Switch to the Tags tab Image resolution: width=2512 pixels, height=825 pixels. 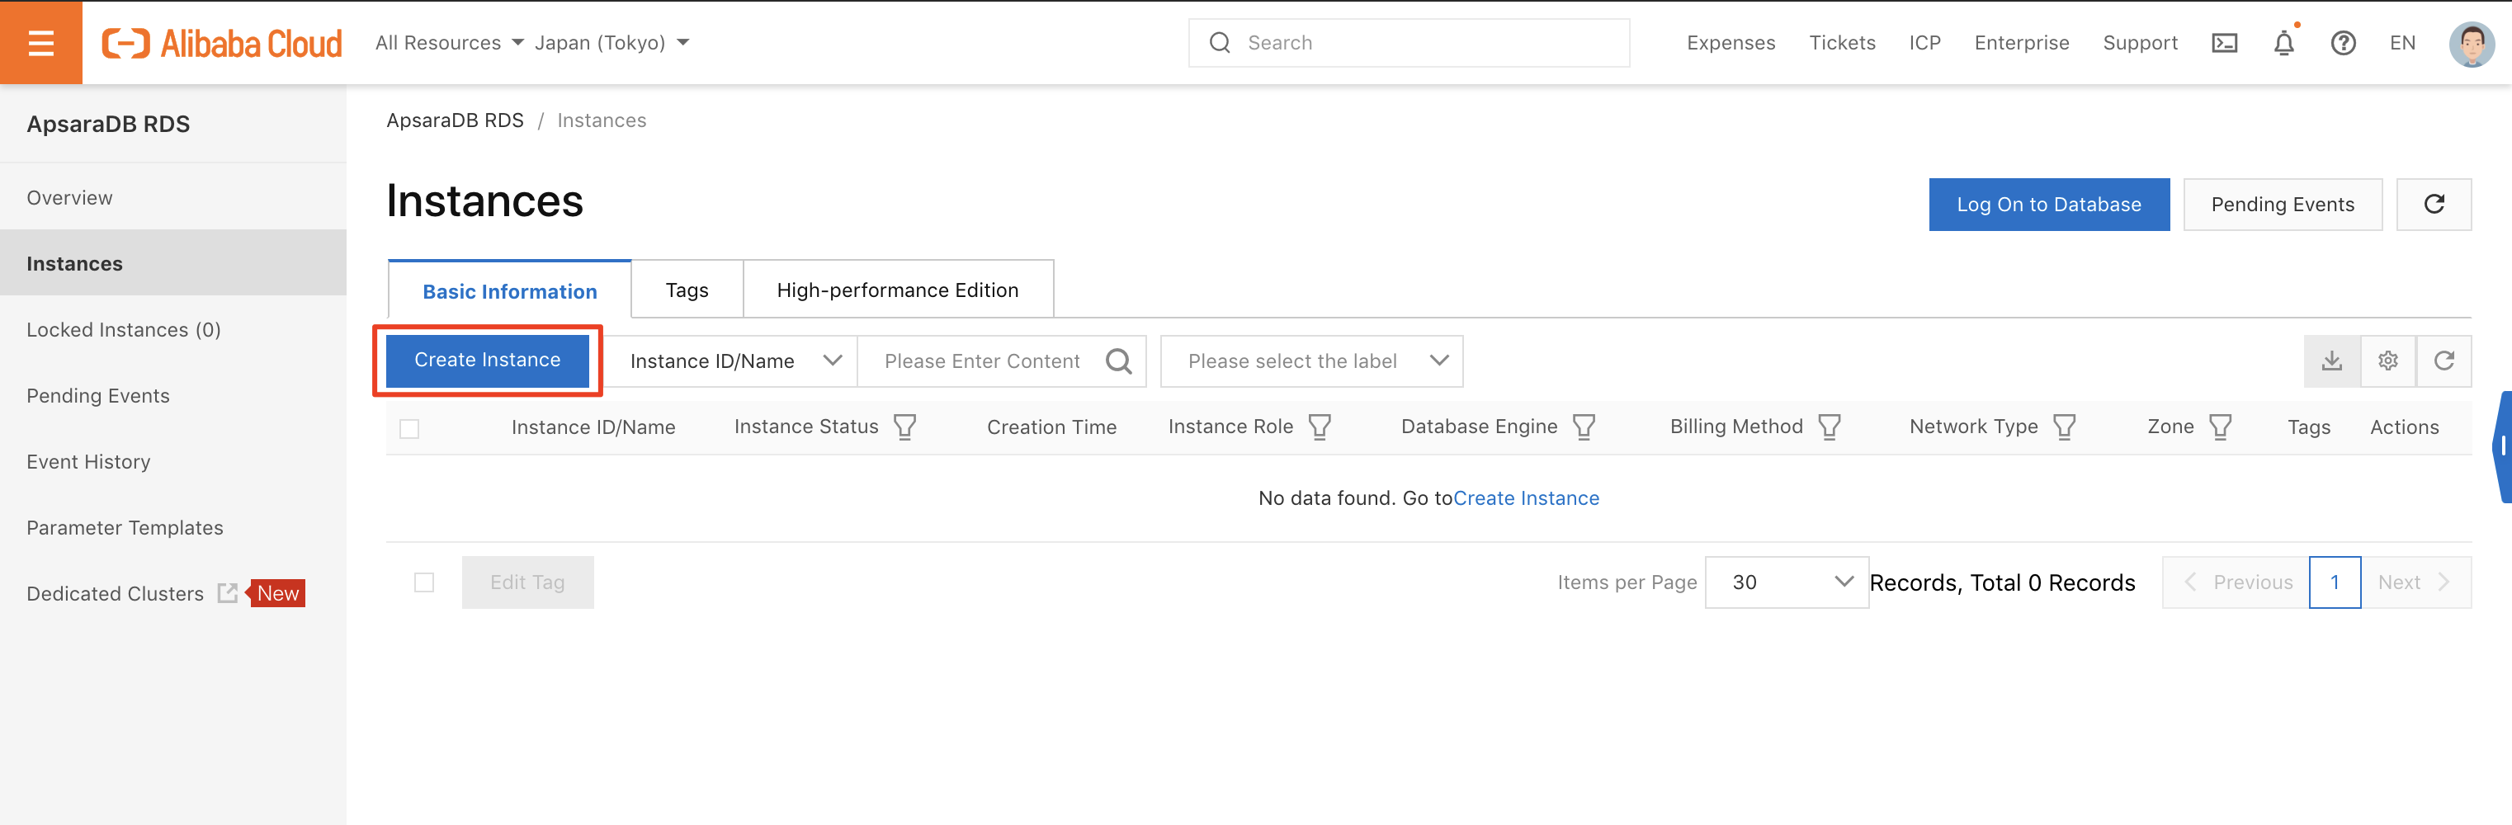pyautogui.click(x=687, y=290)
